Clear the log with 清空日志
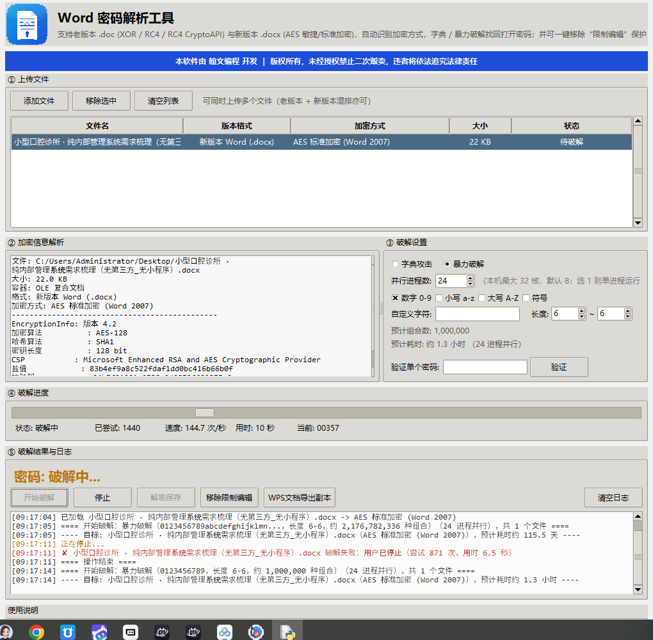Viewport: 653px width, 640px height. pos(613,497)
